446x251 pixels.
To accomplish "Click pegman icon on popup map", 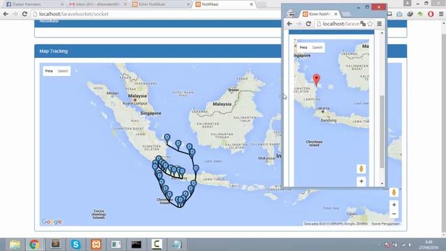I will pos(361,169).
